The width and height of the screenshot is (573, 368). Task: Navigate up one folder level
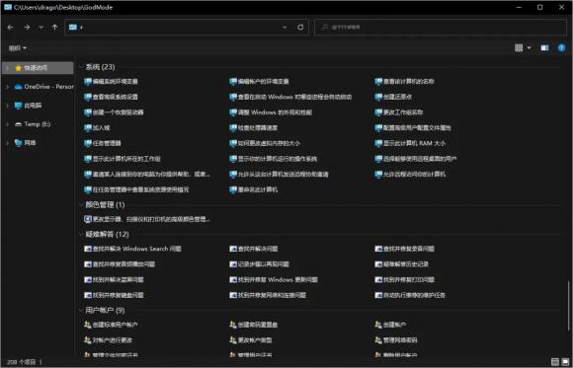pos(54,28)
